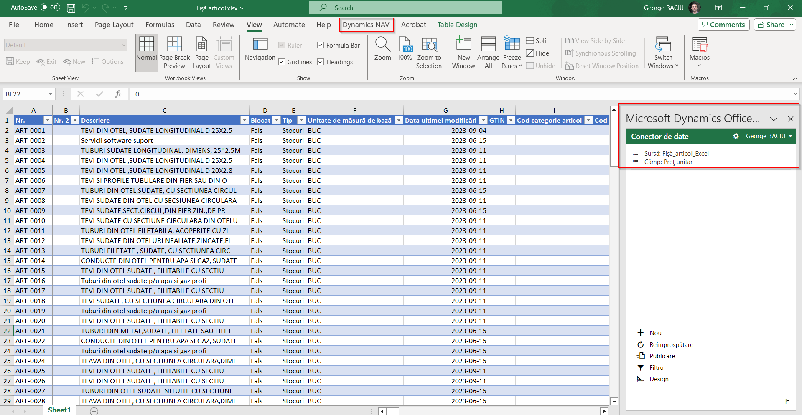Click the horizontal scrollbar right arrow
802x415 pixels.
click(x=604, y=411)
